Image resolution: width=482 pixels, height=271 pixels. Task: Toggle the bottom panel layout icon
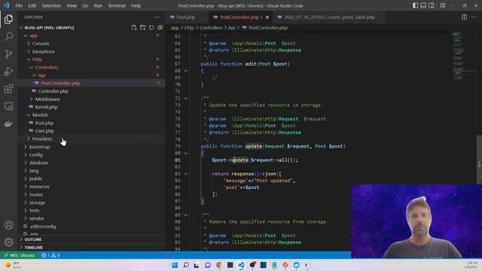point(423,5)
